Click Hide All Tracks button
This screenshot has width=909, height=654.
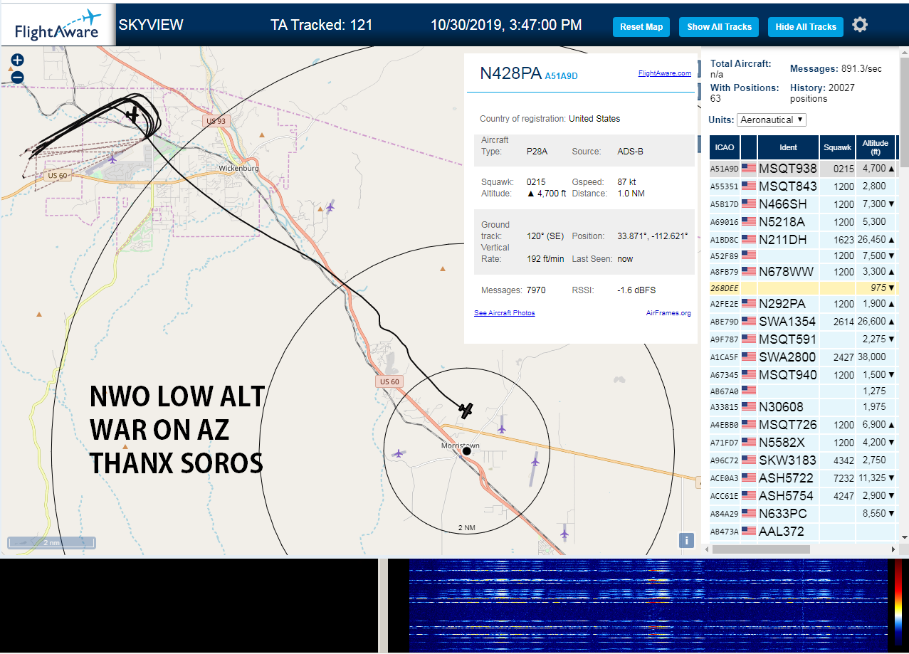806,27
